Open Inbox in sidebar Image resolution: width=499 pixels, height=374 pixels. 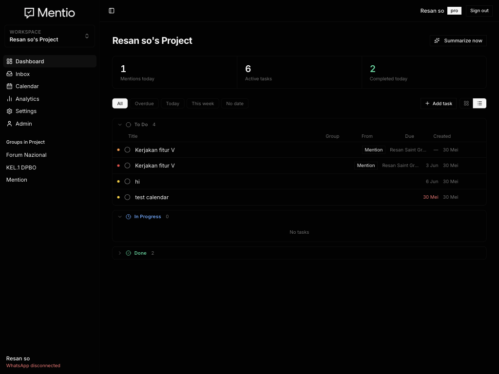click(x=50, y=74)
